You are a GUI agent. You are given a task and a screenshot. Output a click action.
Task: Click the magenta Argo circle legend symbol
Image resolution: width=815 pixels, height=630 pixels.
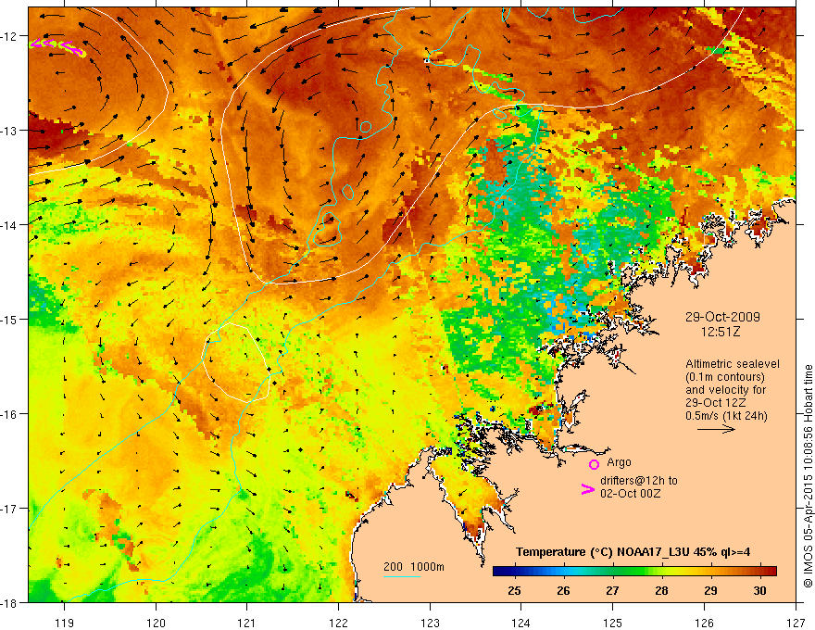point(594,464)
